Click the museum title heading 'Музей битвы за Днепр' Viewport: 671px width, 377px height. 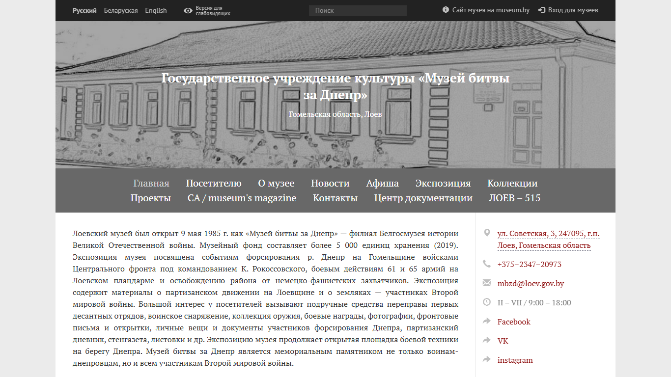coord(335,86)
